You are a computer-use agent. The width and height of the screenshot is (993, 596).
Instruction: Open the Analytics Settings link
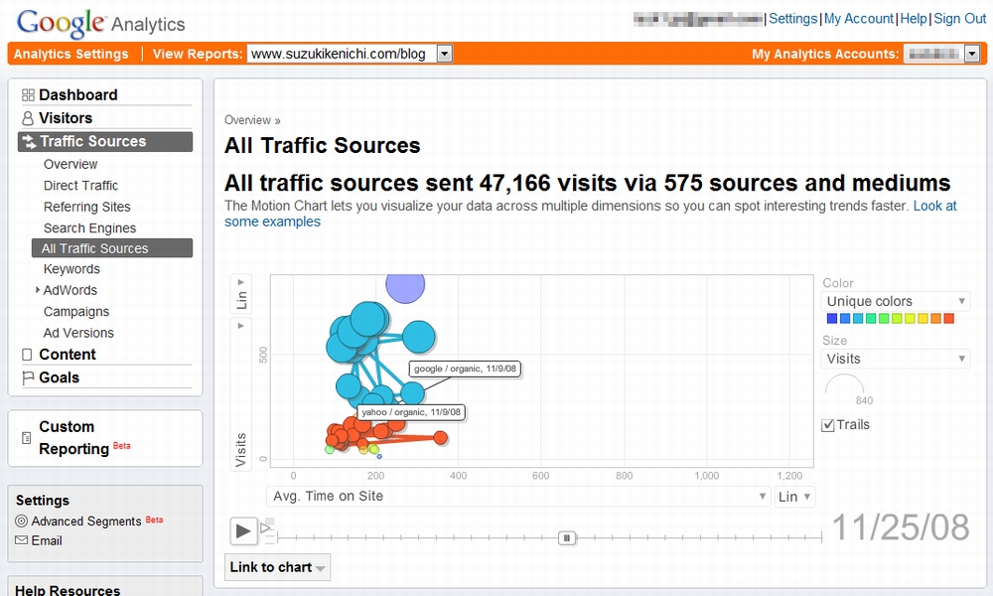coord(71,54)
